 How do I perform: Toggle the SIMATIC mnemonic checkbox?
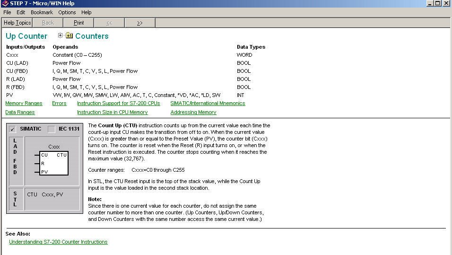click(x=12, y=129)
